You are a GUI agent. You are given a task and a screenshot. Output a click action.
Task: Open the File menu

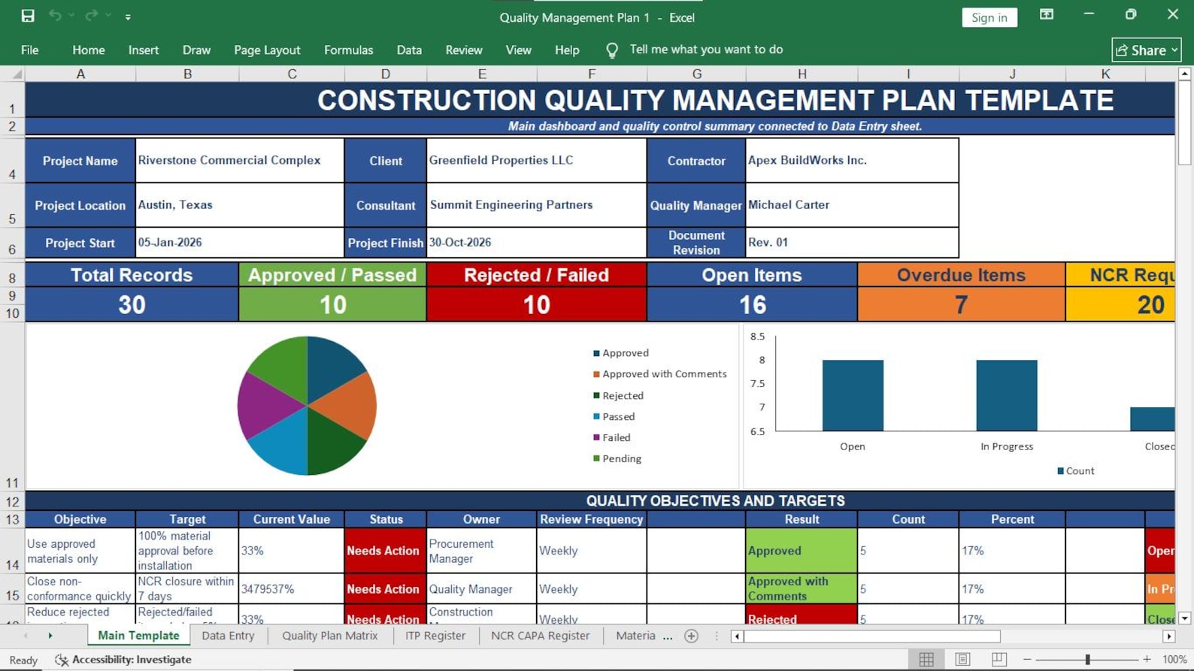(30, 50)
